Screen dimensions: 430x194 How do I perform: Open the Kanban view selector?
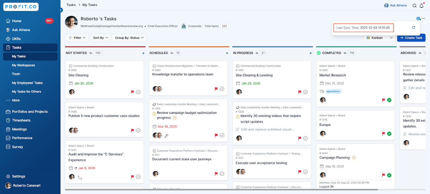[379, 38]
